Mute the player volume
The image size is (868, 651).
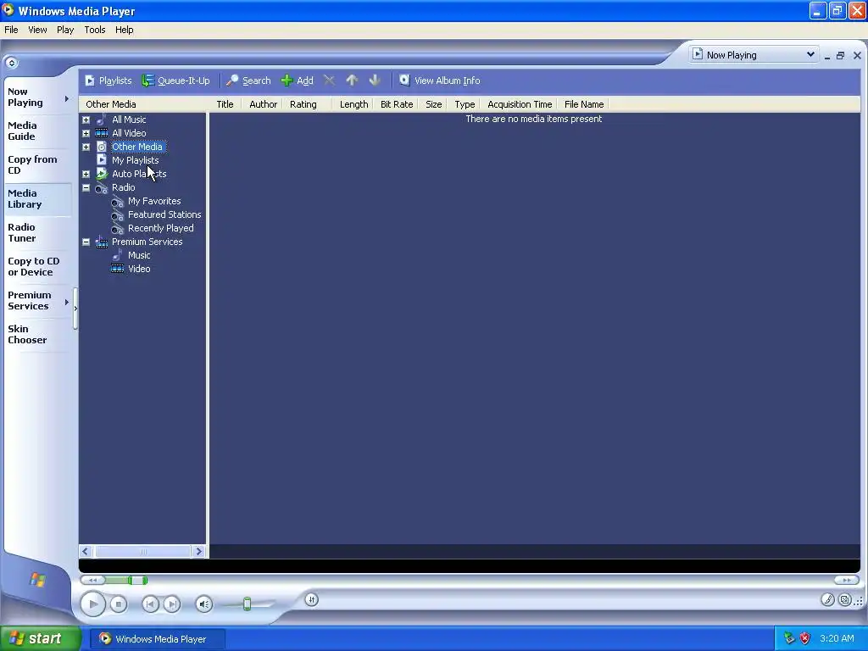(204, 604)
